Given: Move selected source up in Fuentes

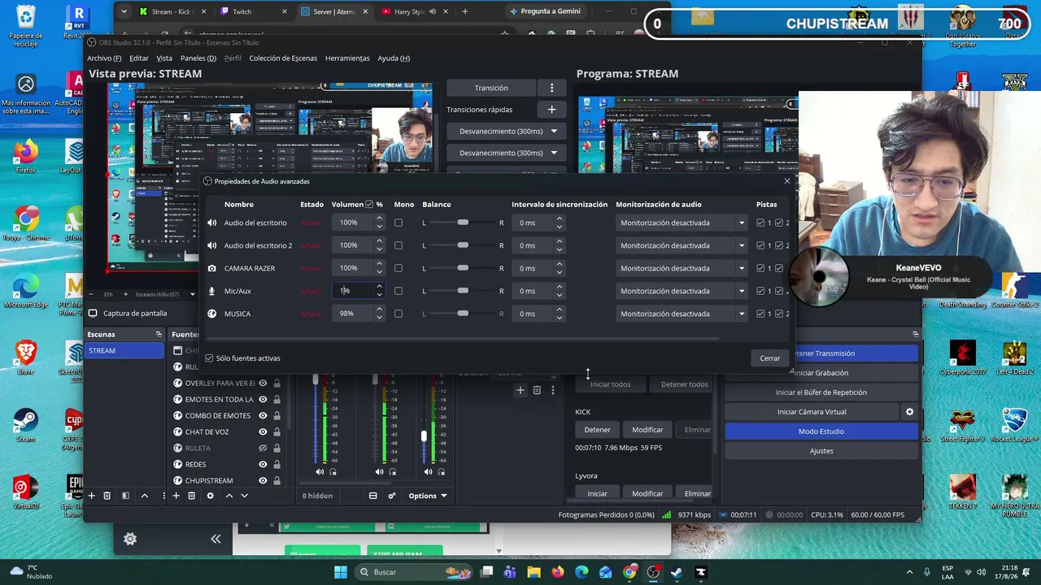Looking at the screenshot, I should click(x=229, y=496).
